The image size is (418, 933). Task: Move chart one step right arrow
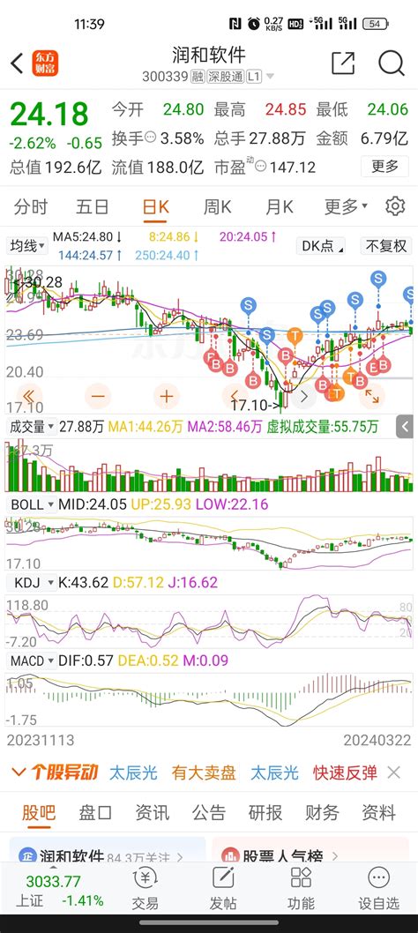pyautogui.click(x=303, y=396)
